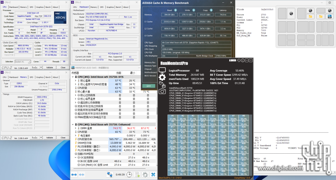Image resolution: width=336 pixels, height=180 pixels.
Task: Open Tools dropdown arrow in CPU-Z CPU window
Action: click(41, 67)
